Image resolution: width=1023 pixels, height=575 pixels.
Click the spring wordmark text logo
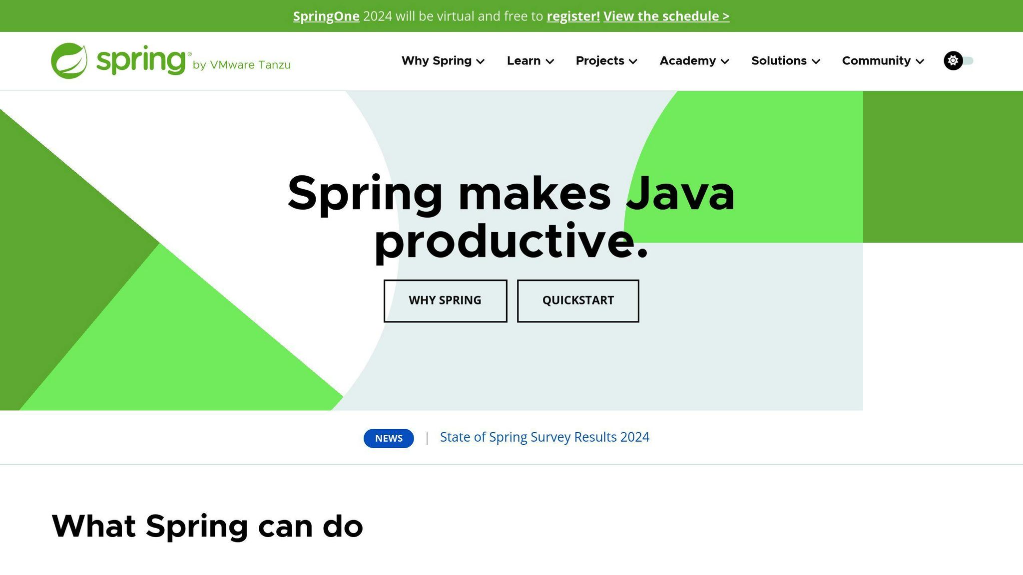(x=141, y=60)
